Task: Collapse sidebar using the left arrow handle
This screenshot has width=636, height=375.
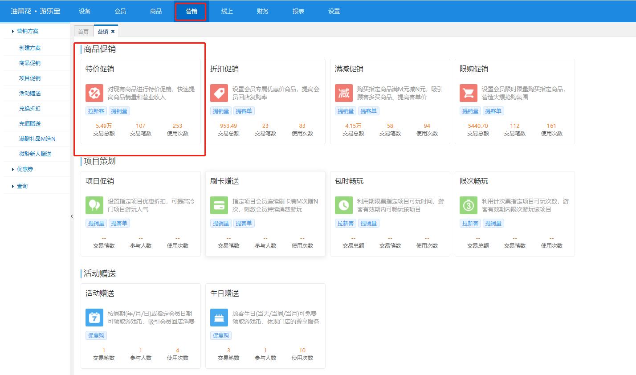Action: (x=72, y=216)
